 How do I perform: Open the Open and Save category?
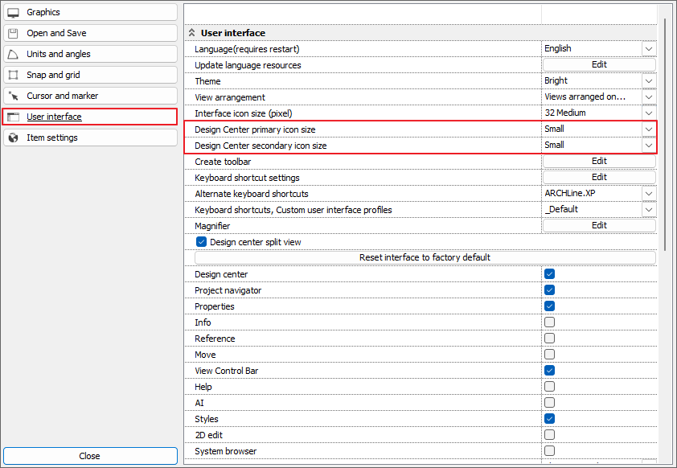(x=90, y=33)
